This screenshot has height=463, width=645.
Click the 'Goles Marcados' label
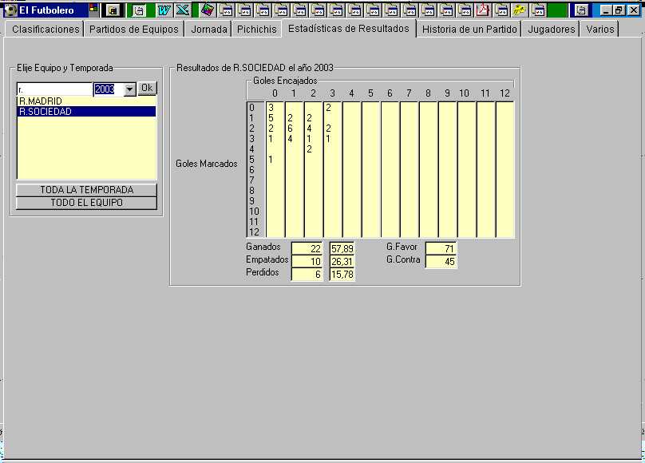[207, 164]
